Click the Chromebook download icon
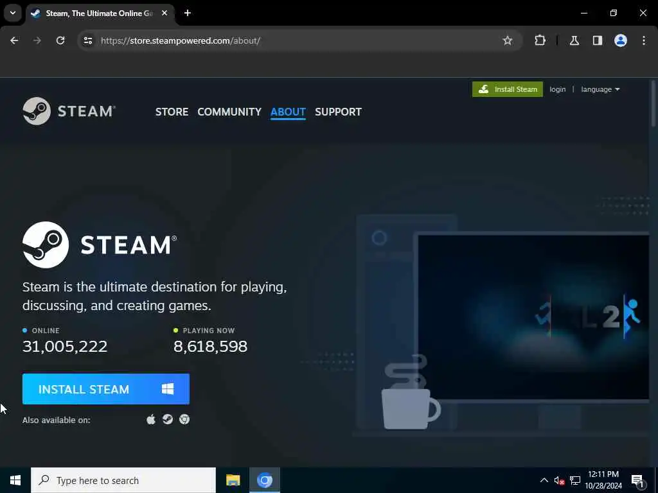Screen dimensions: 658x493 pyautogui.click(x=184, y=419)
